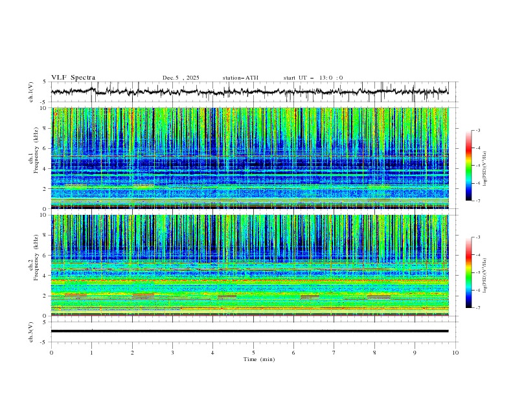The image size is (513, 396).
Task: Click time axis tick label '3'
Action: [172, 353]
